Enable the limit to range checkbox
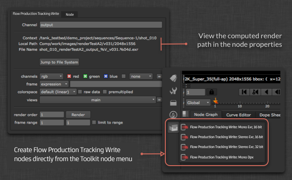 94,122
